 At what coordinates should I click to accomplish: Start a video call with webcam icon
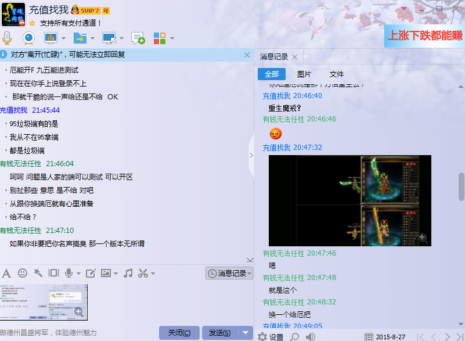[x=28, y=38]
